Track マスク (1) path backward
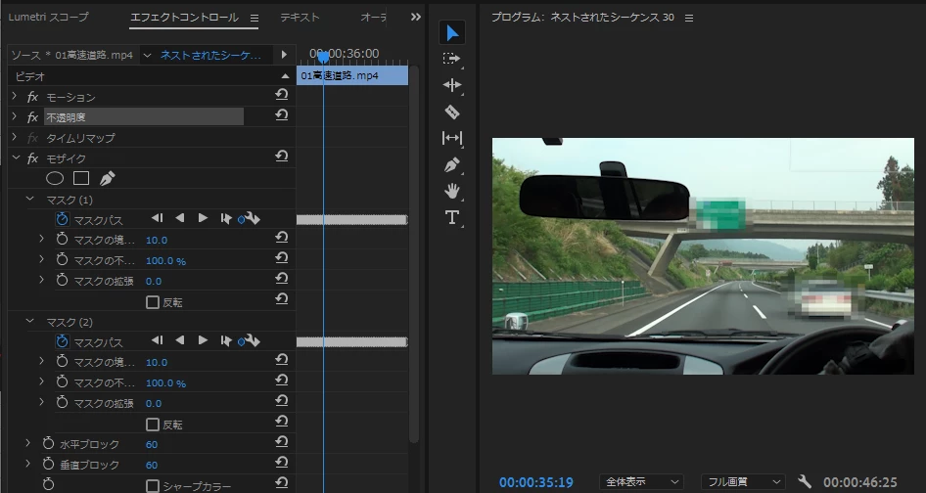 (x=179, y=218)
